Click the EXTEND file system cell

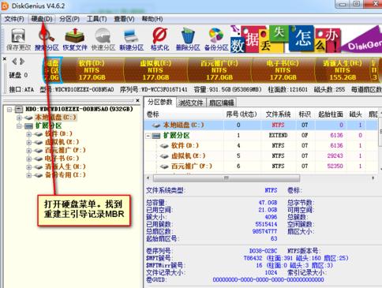[278, 135]
